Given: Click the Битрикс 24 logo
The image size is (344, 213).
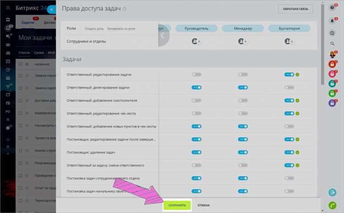Looking at the screenshot, I should coord(31,8).
